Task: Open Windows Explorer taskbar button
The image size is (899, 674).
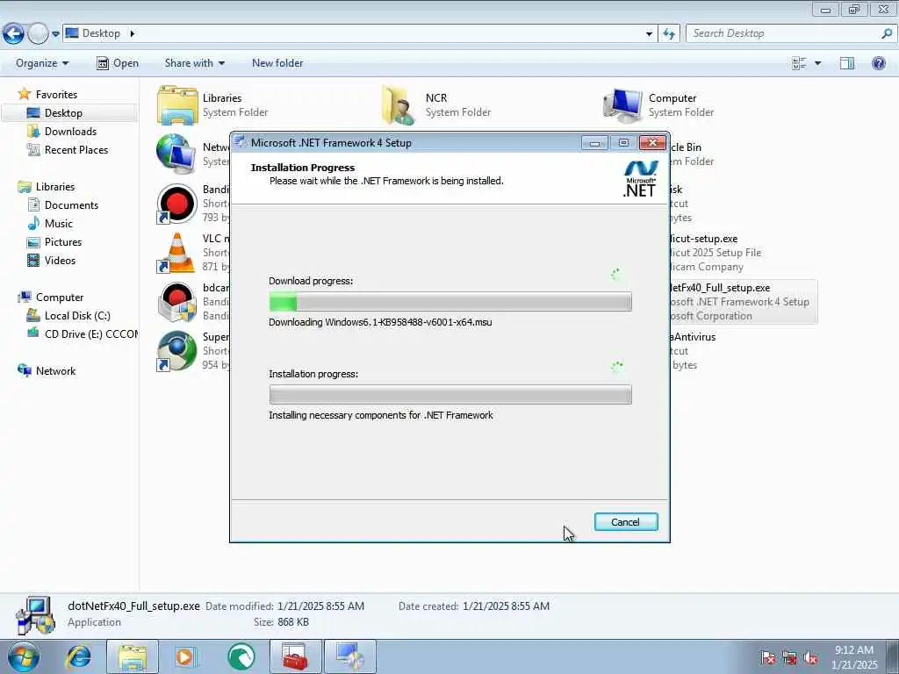Action: [133, 656]
